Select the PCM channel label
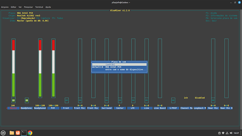Viewport: 242px width, 136px height. tap(53, 108)
